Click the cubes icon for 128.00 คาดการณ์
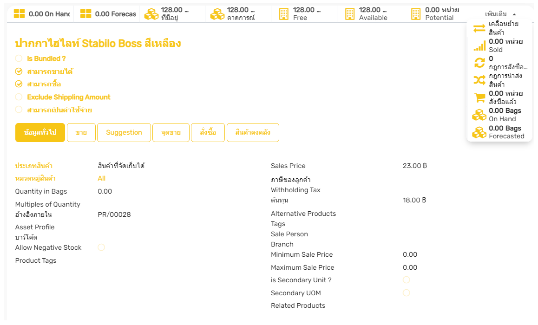This screenshot has width=538, height=325. point(217,14)
